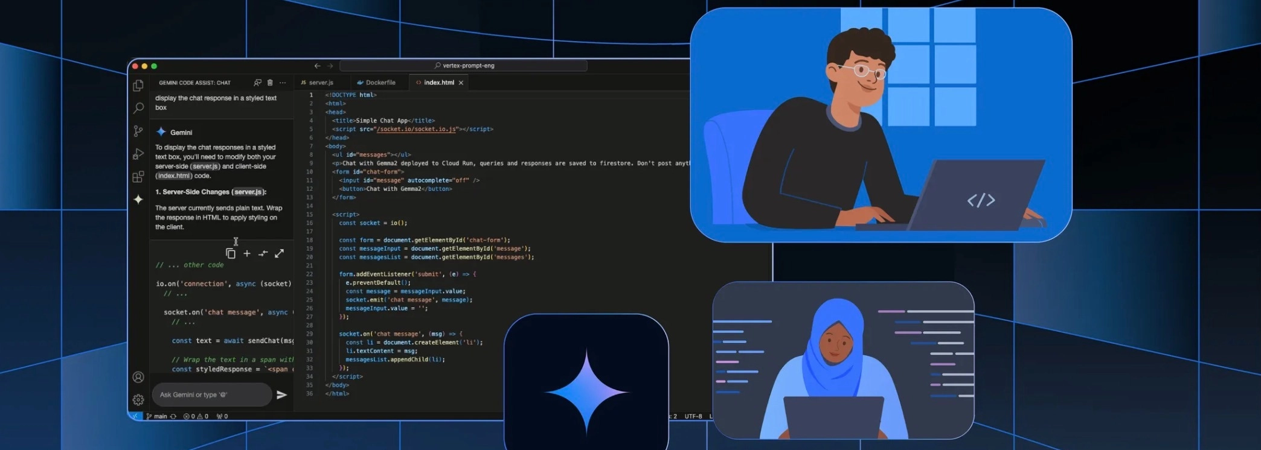This screenshot has height=450, width=1261.
Task: Close the index.html tab
Action: 461,83
